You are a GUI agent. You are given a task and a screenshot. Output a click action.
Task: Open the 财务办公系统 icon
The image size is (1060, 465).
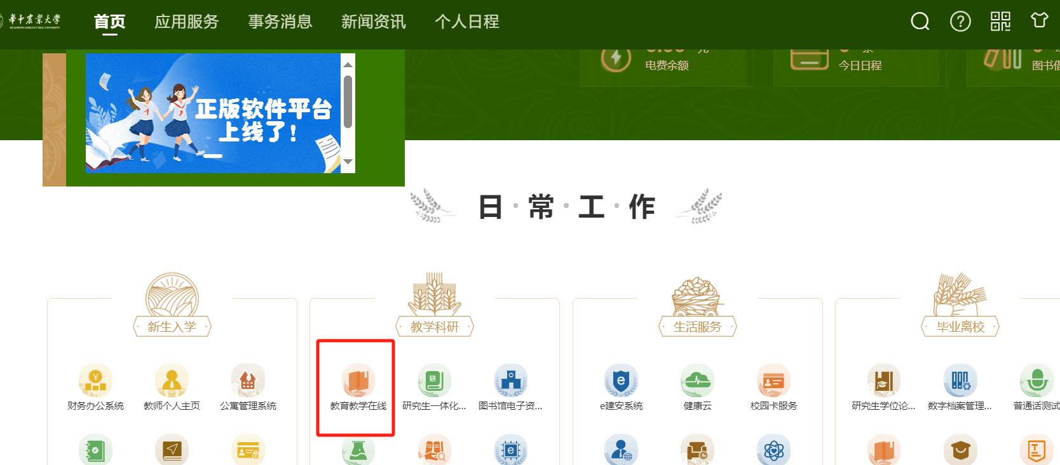pyautogui.click(x=95, y=380)
